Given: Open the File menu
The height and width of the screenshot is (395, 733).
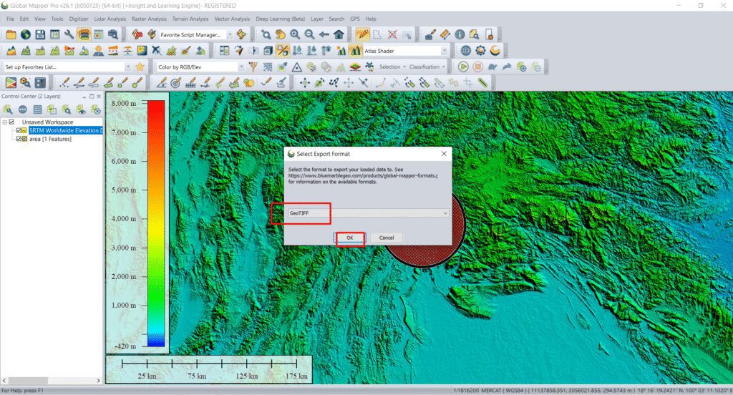Looking at the screenshot, I should click(x=10, y=19).
